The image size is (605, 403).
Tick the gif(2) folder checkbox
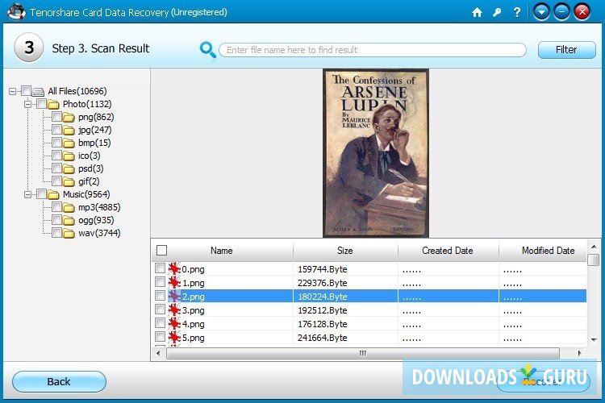56,181
